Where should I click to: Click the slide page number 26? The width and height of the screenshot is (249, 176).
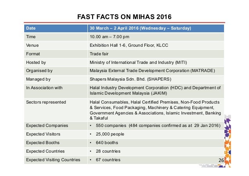[x=221, y=160]
